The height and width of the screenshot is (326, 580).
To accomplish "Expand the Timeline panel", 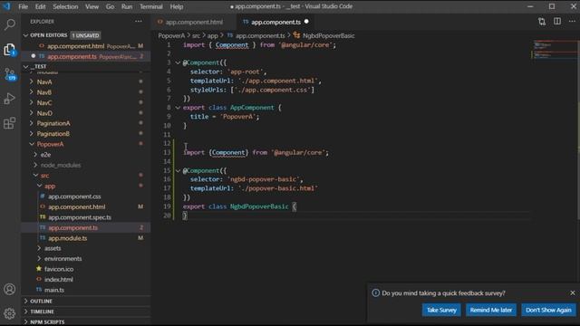I will [86, 312].
